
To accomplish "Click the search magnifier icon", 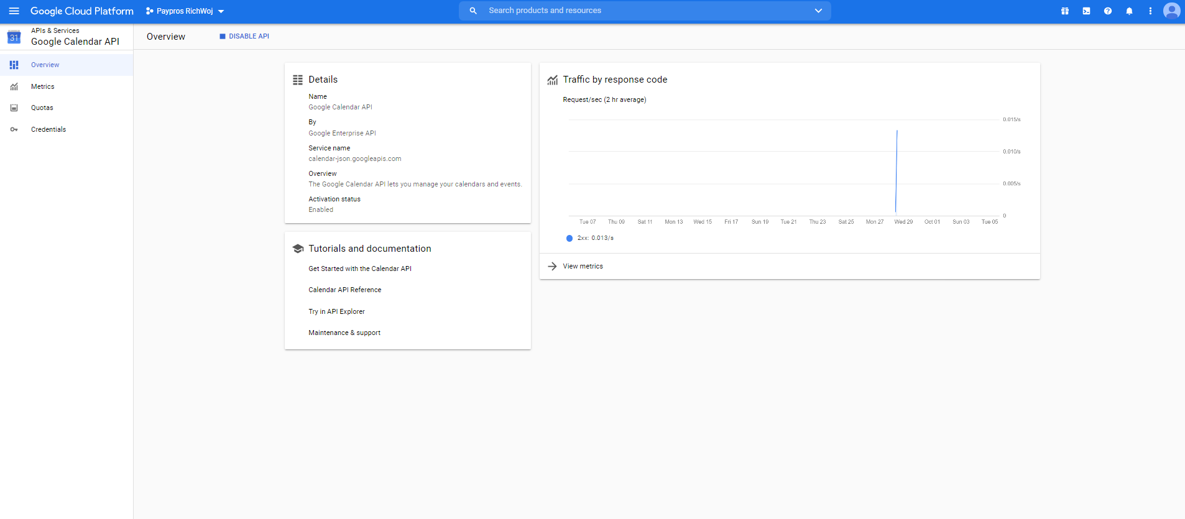I will (473, 11).
